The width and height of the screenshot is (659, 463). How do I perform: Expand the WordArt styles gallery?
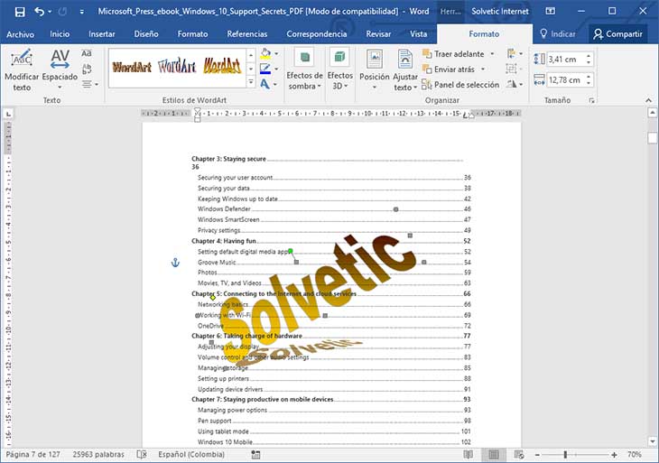tap(251, 82)
